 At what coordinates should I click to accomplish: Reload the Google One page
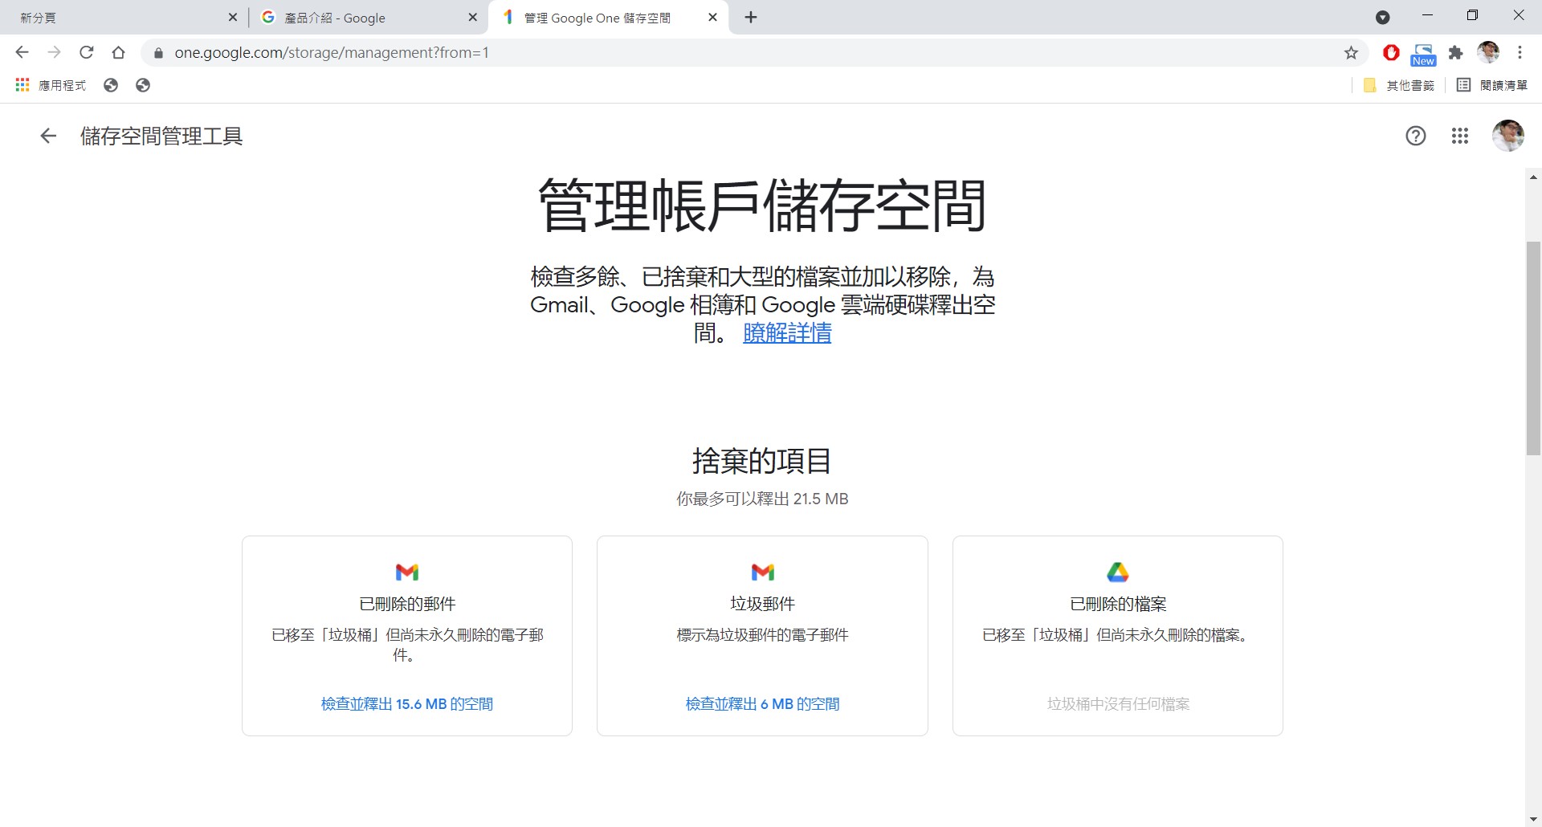click(x=86, y=53)
